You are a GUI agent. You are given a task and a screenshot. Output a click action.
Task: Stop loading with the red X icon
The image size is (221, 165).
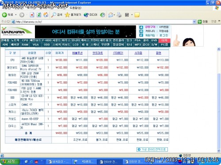pyautogui.click(x=32, y=15)
